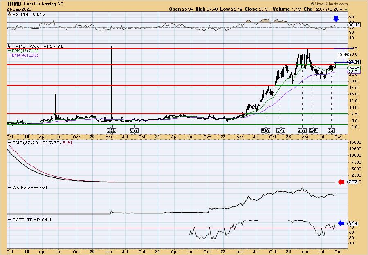Click the Close 27.31 value in header
The height and width of the screenshot is (255, 368).
pyautogui.click(x=257, y=9)
